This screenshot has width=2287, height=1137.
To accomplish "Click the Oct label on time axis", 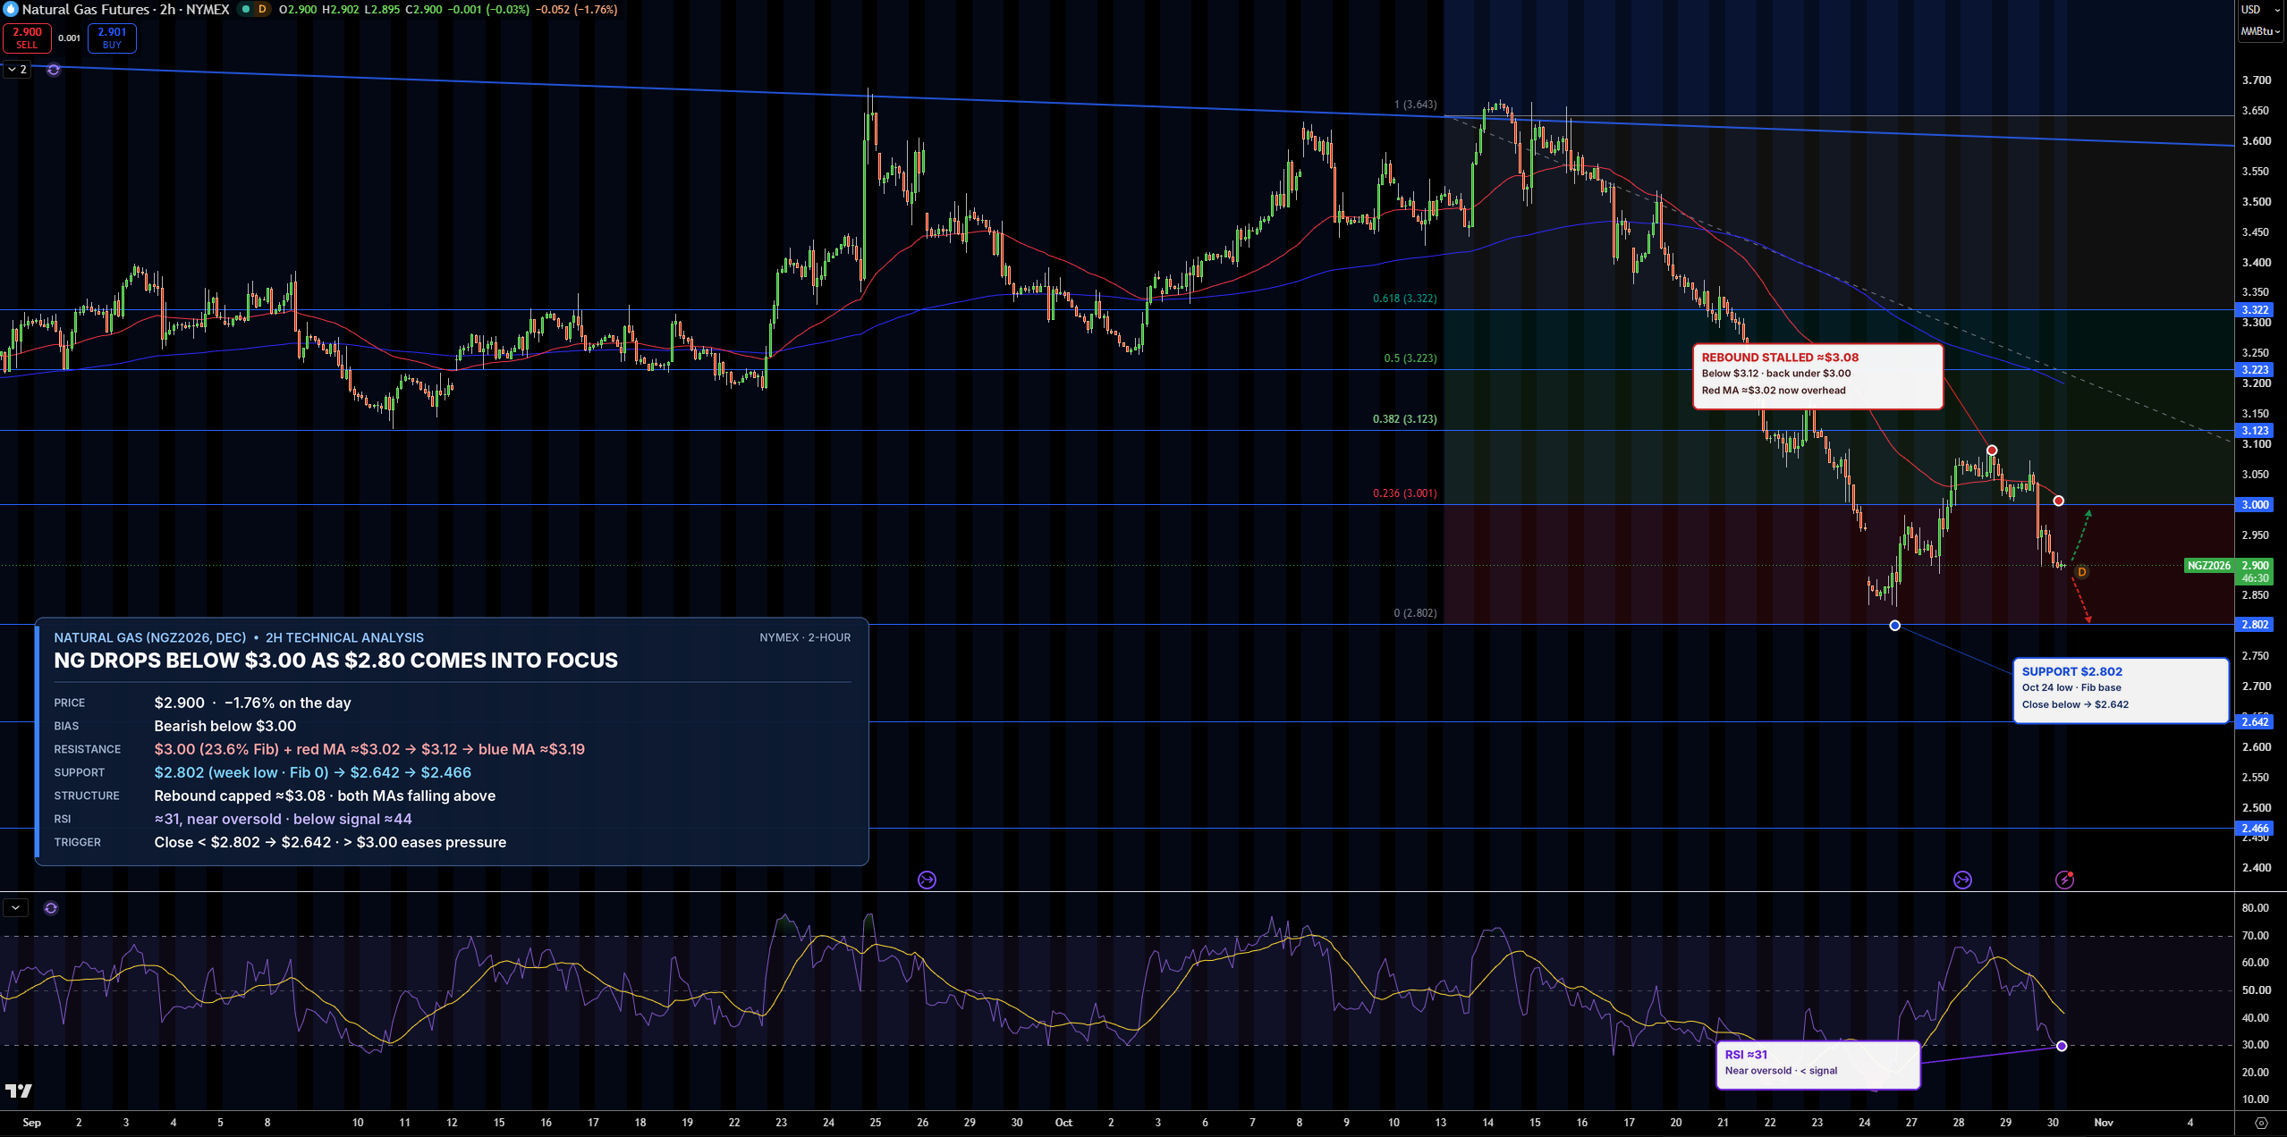I will [1063, 1123].
